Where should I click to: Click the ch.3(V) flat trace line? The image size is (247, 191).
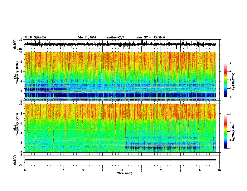tap(120, 160)
